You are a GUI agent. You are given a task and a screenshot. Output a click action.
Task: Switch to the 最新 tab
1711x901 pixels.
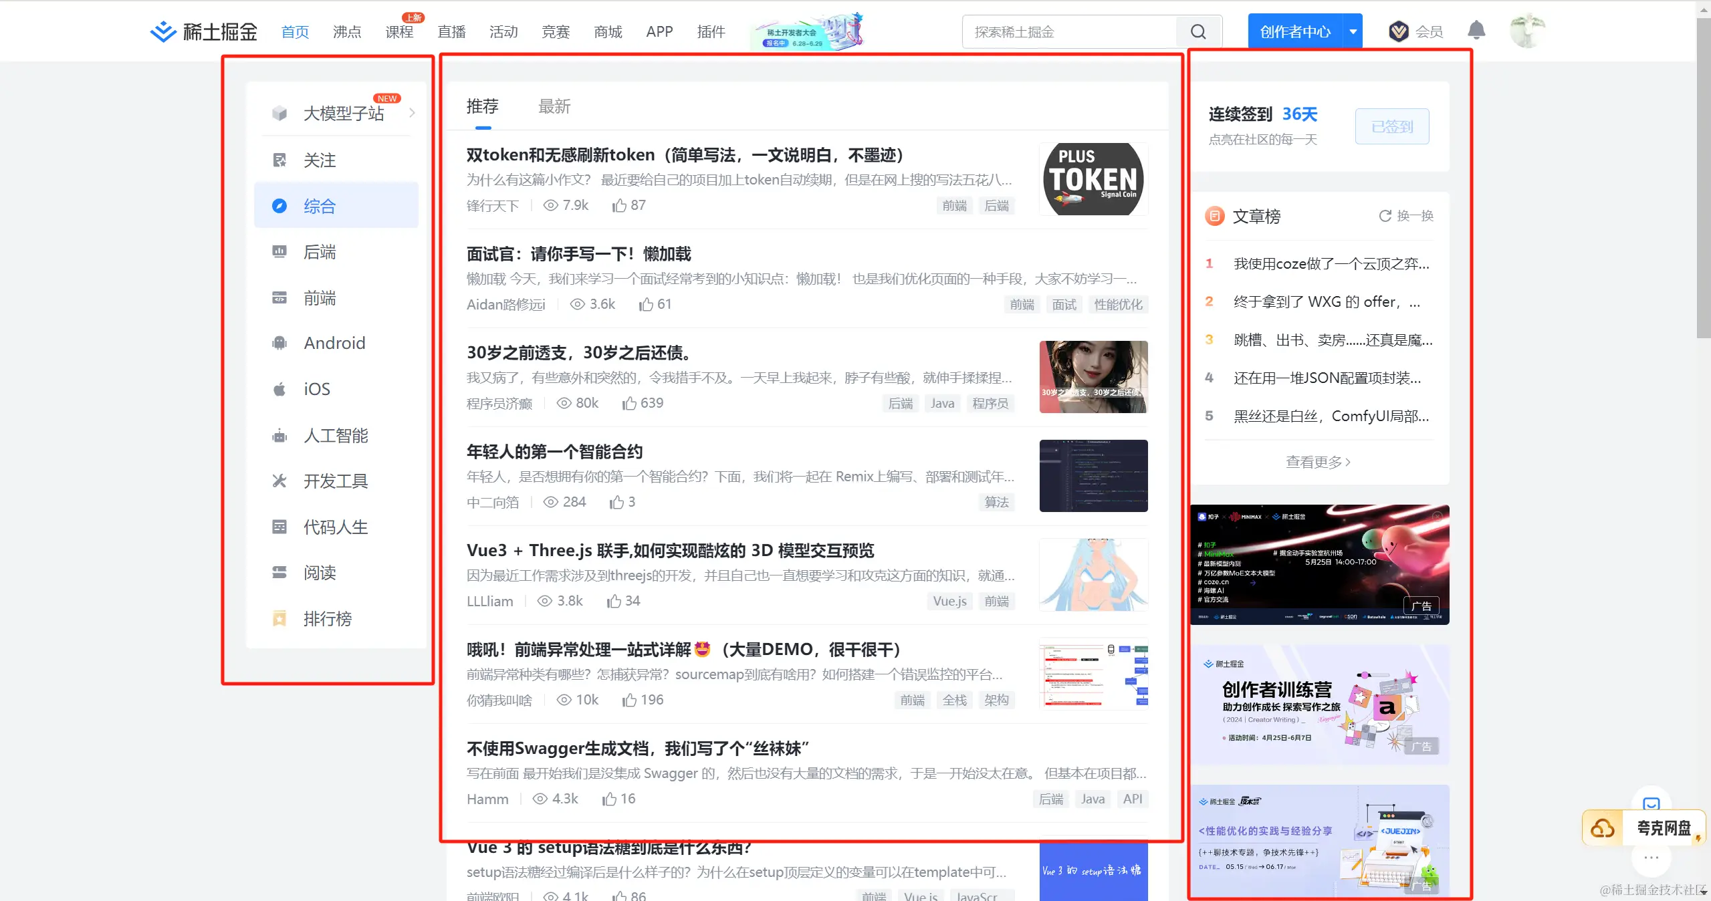click(x=554, y=106)
